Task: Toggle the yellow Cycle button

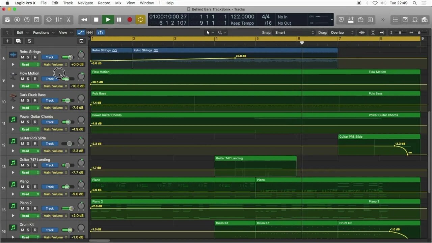Action: click(x=140, y=20)
